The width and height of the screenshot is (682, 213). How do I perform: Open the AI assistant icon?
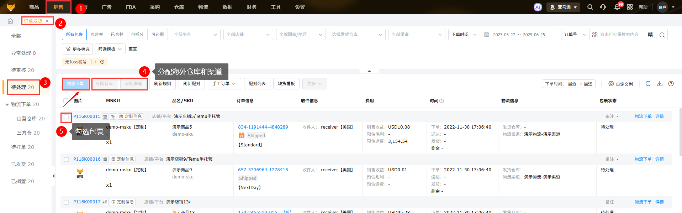[538, 7]
